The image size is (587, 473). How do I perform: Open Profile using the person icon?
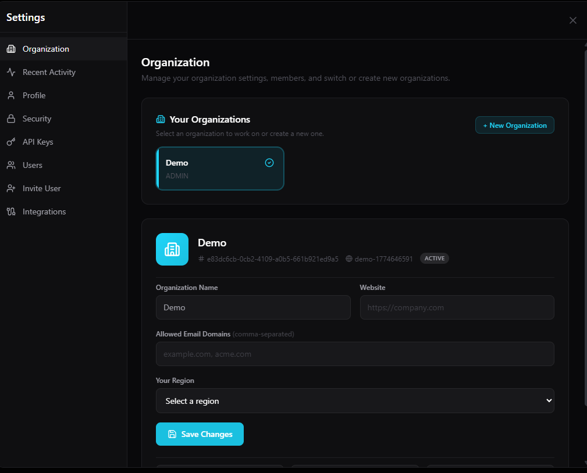[x=10, y=95]
